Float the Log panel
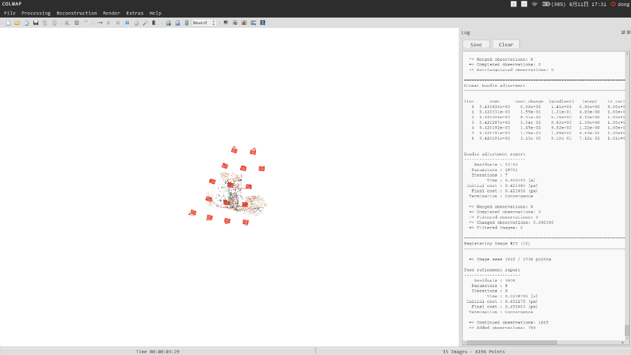This screenshot has height=355, width=631. click(x=623, y=32)
